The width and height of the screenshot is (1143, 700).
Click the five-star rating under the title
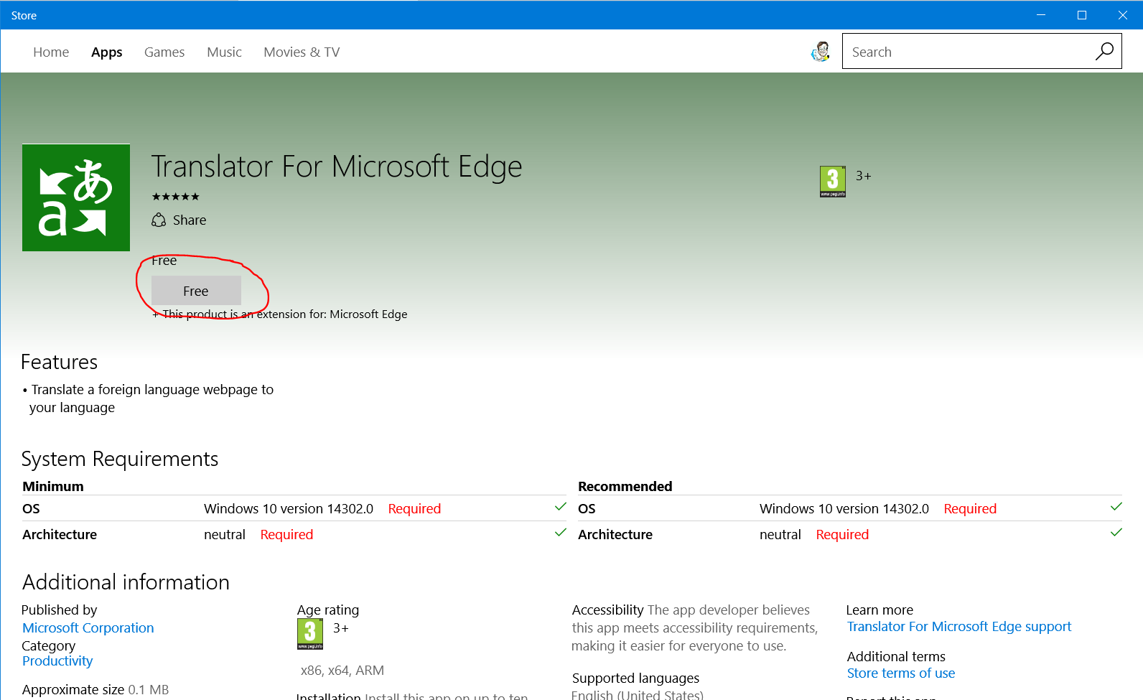pos(176,197)
